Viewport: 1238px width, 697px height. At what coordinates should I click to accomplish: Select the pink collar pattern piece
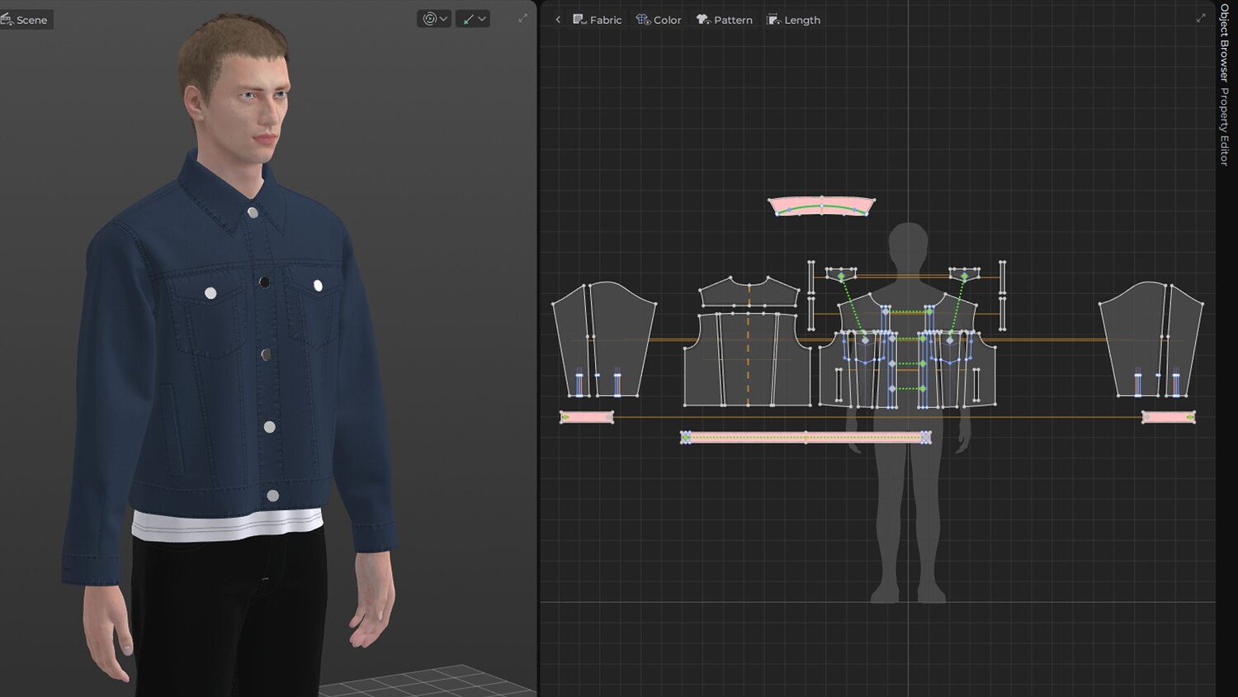point(821,206)
